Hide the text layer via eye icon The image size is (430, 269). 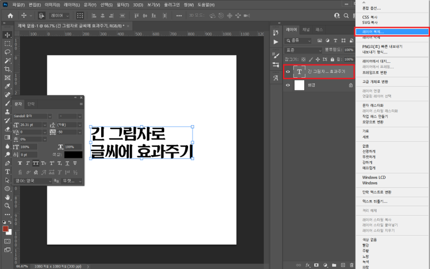(x=288, y=72)
